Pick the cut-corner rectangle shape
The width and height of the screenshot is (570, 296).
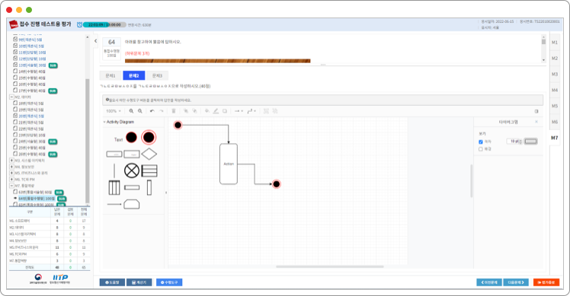pyautogui.click(x=132, y=204)
